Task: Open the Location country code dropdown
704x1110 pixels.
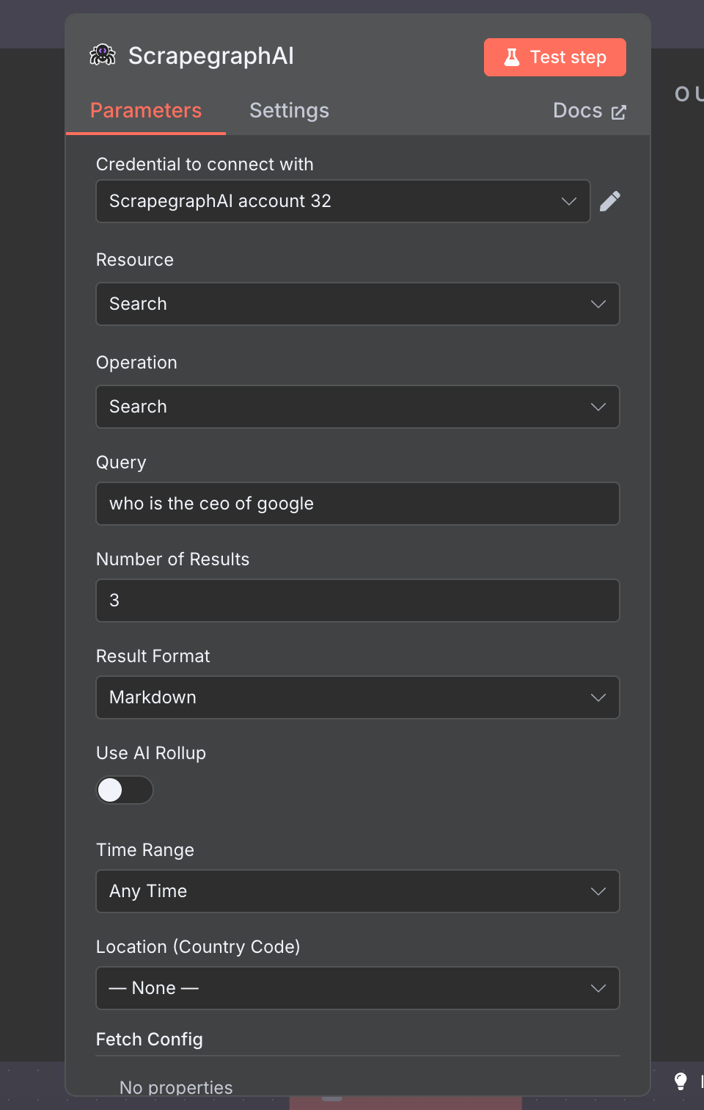Action: [x=358, y=988]
